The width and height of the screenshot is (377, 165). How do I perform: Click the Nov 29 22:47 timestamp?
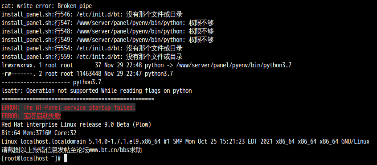(123, 74)
